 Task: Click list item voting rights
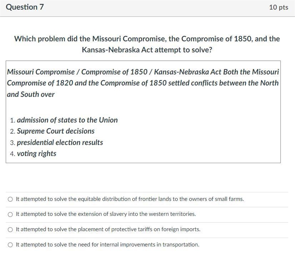click(x=37, y=154)
